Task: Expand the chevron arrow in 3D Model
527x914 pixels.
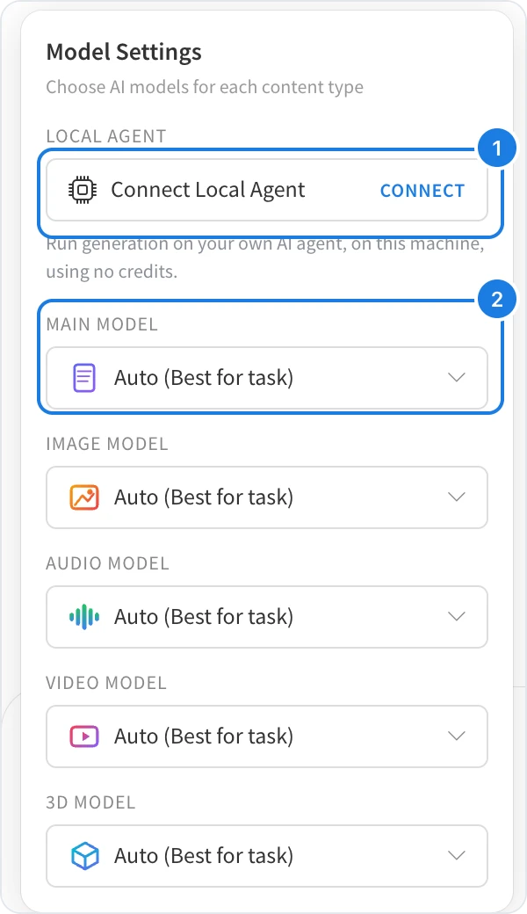Action: coord(457,856)
